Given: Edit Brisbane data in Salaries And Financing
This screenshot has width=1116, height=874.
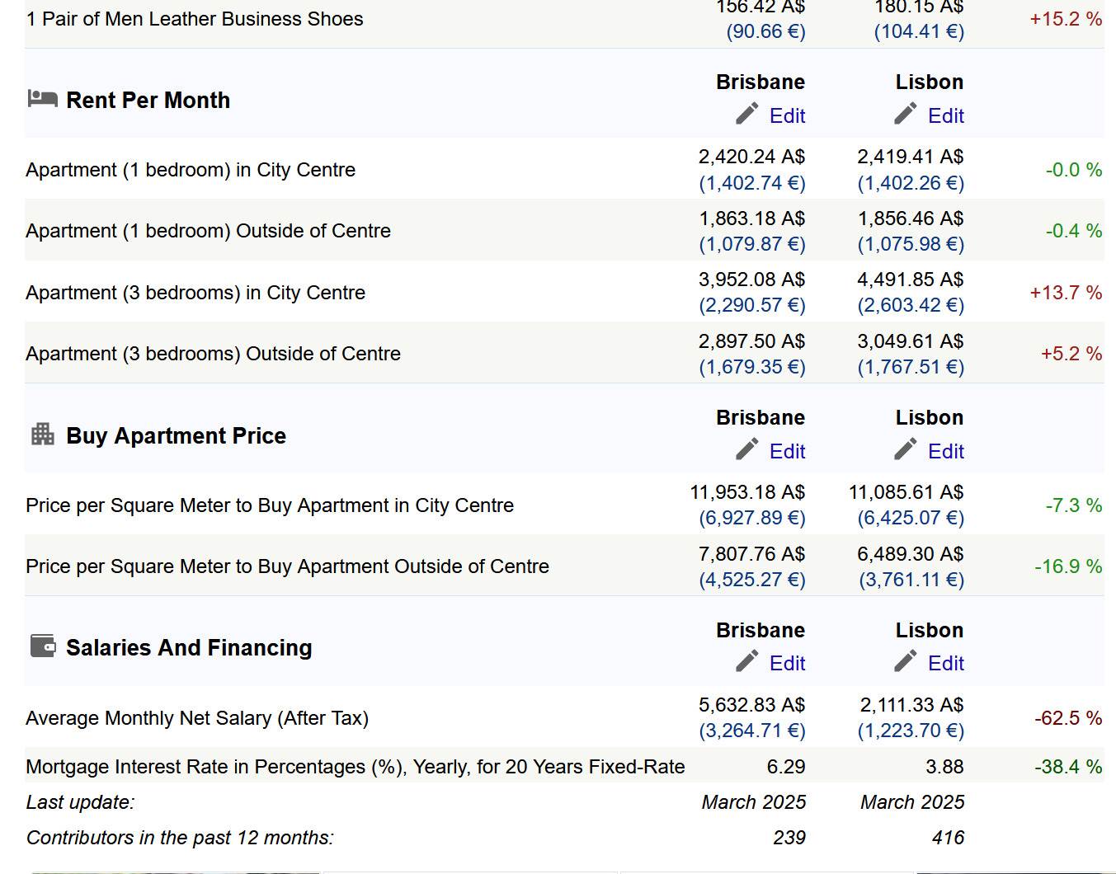Looking at the screenshot, I should click(x=787, y=664).
